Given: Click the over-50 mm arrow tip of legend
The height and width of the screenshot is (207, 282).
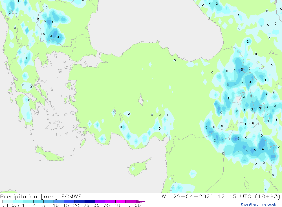Looking at the screenshot, I should pos(141,201).
